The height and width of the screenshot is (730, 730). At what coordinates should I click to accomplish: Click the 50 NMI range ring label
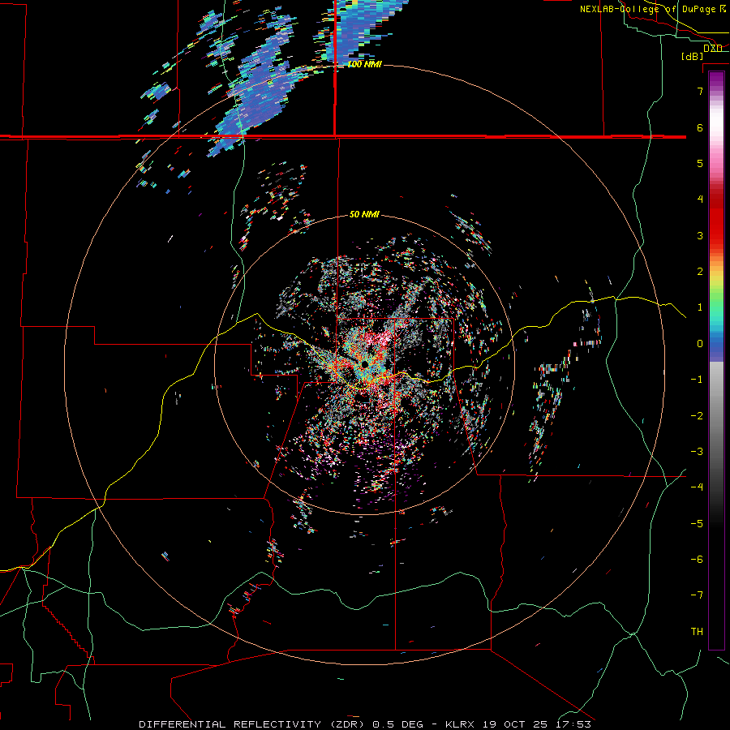364,214
